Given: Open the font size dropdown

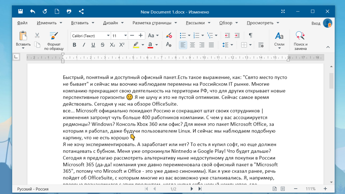Looking at the screenshot, I should pyautogui.click(x=125, y=36).
